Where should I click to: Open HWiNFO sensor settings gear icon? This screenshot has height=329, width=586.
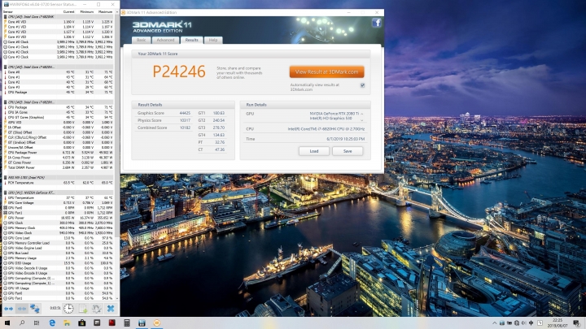coord(96,309)
